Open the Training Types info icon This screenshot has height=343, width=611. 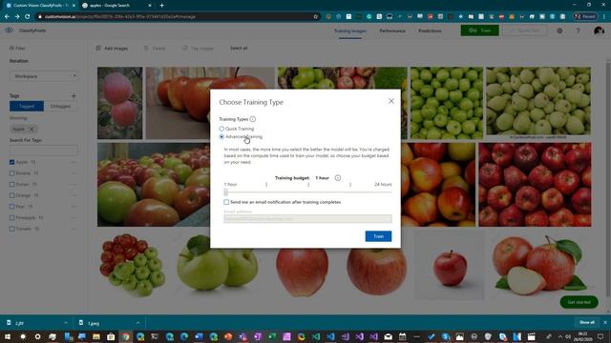(x=253, y=119)
